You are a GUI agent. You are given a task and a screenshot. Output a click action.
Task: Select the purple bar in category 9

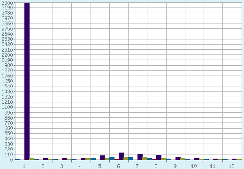pyautogui.click(x=178, y=159)
